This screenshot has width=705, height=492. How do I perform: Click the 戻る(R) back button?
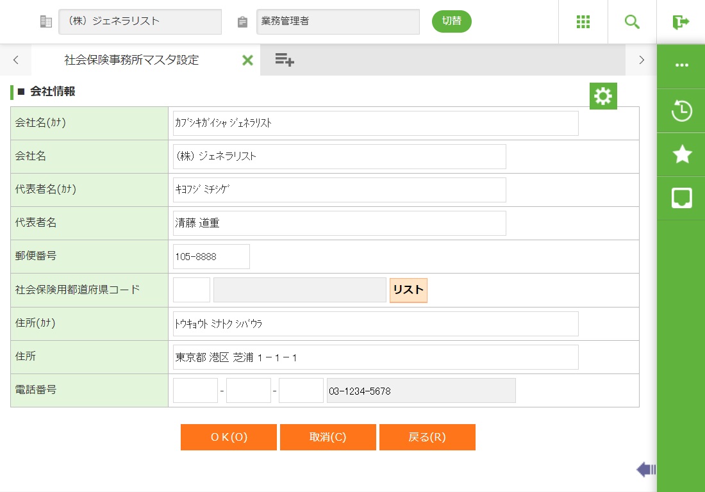(x=427, y=437)
